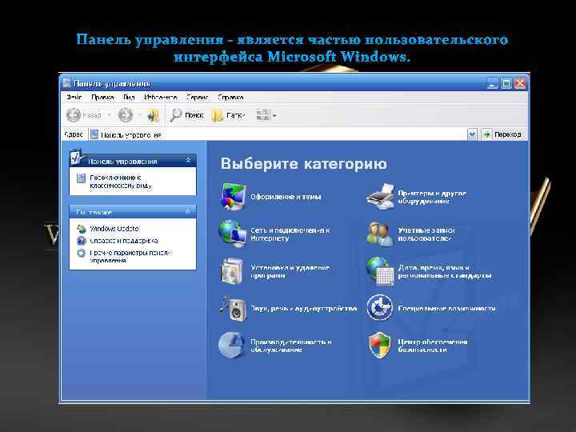Open the Forward button history dropdown arrow
The image size is (576, 432).
click(x=139, y=116)
